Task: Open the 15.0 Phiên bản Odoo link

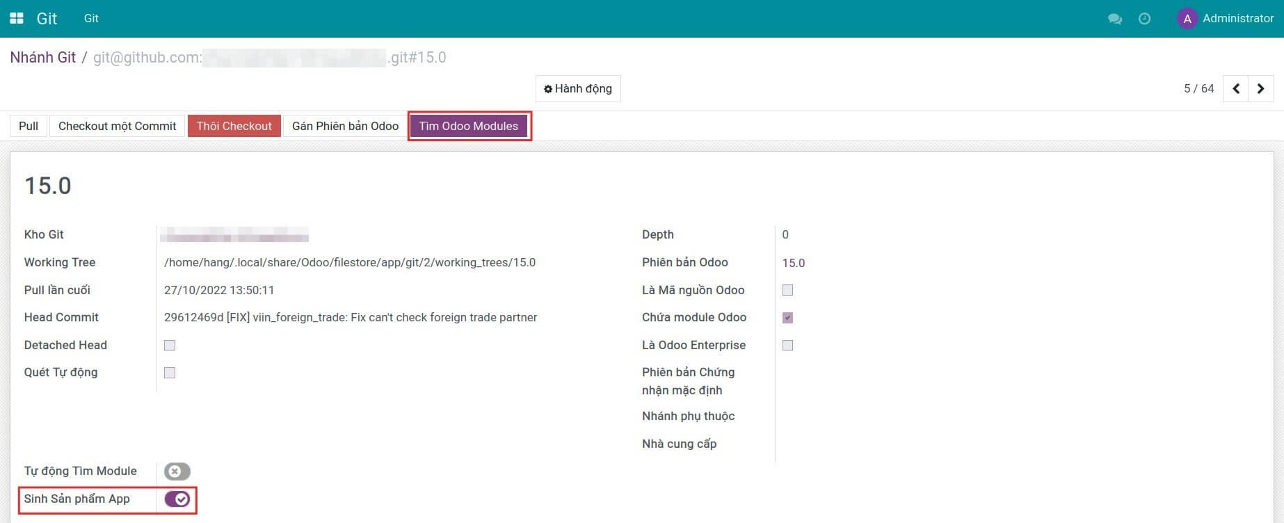Action: [793, 263]
